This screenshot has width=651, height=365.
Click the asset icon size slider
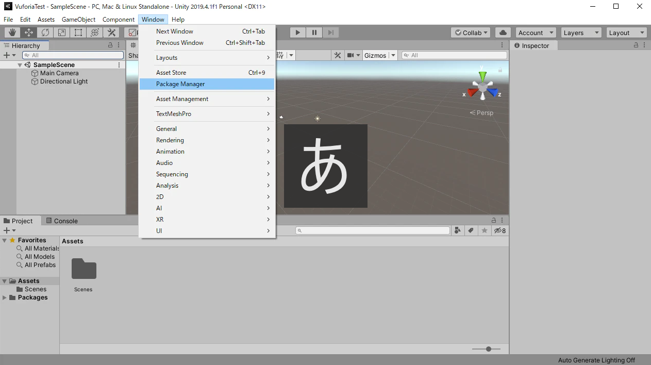click(488, 349)
